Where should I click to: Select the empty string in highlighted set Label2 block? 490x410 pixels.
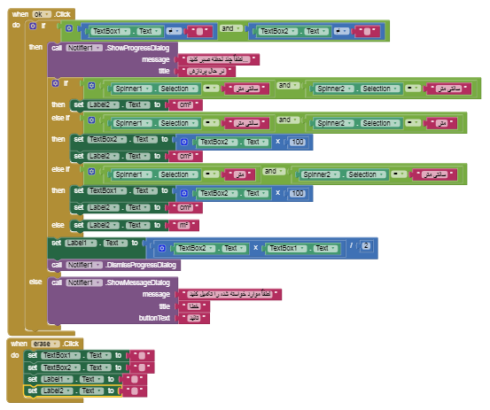tap(135, 391)
